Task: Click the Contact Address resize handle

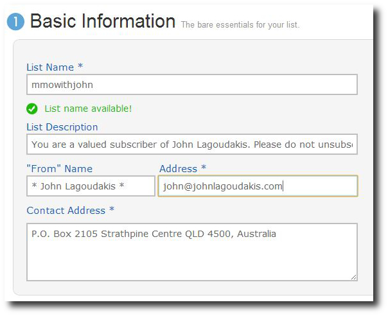Action: point(353,276)
